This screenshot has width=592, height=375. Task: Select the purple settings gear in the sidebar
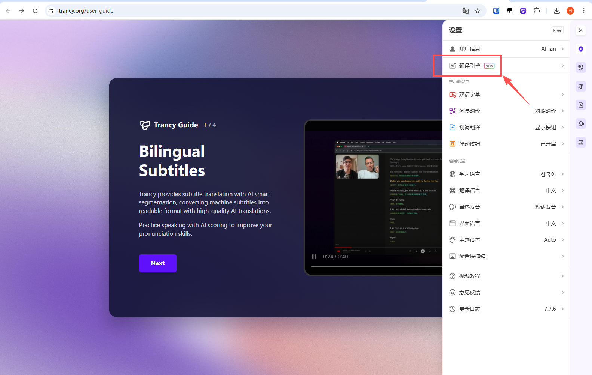581,49
